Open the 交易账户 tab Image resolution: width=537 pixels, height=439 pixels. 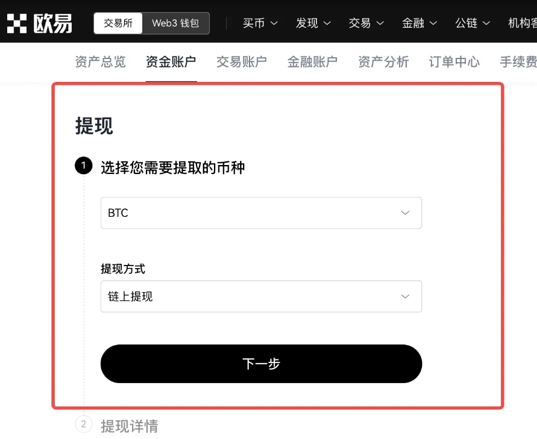coord(242,62)
